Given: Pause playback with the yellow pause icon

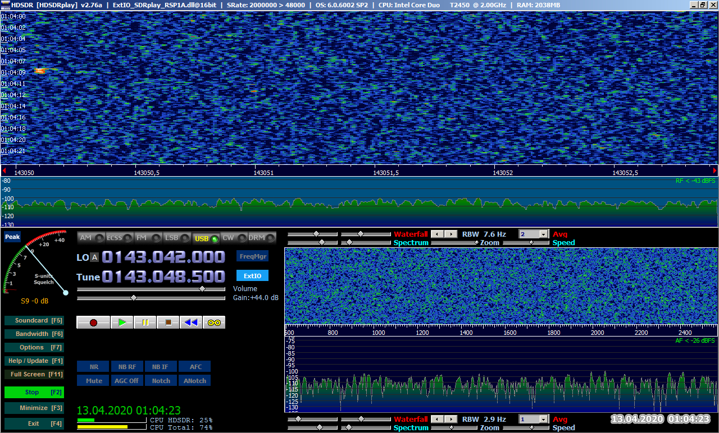Looking at the screenshot, I should [x=145, y=323].
